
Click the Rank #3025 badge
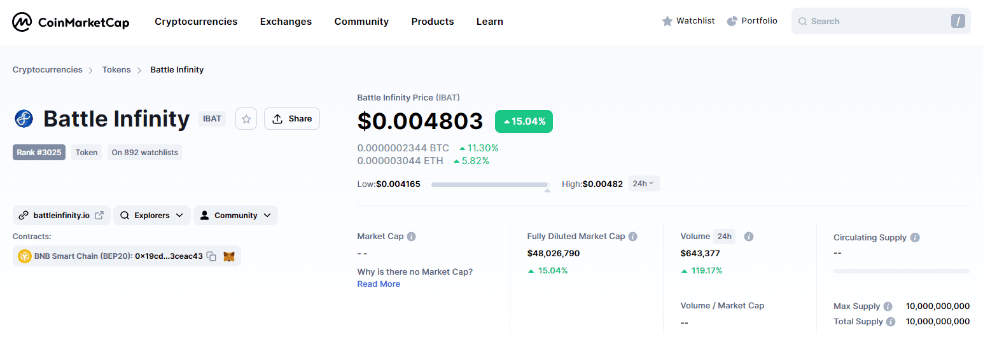tap(39, 153)
